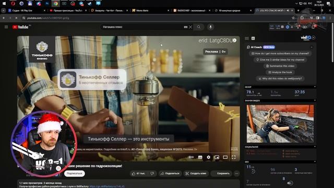Open YouTube notifications bell

[314, 27]
